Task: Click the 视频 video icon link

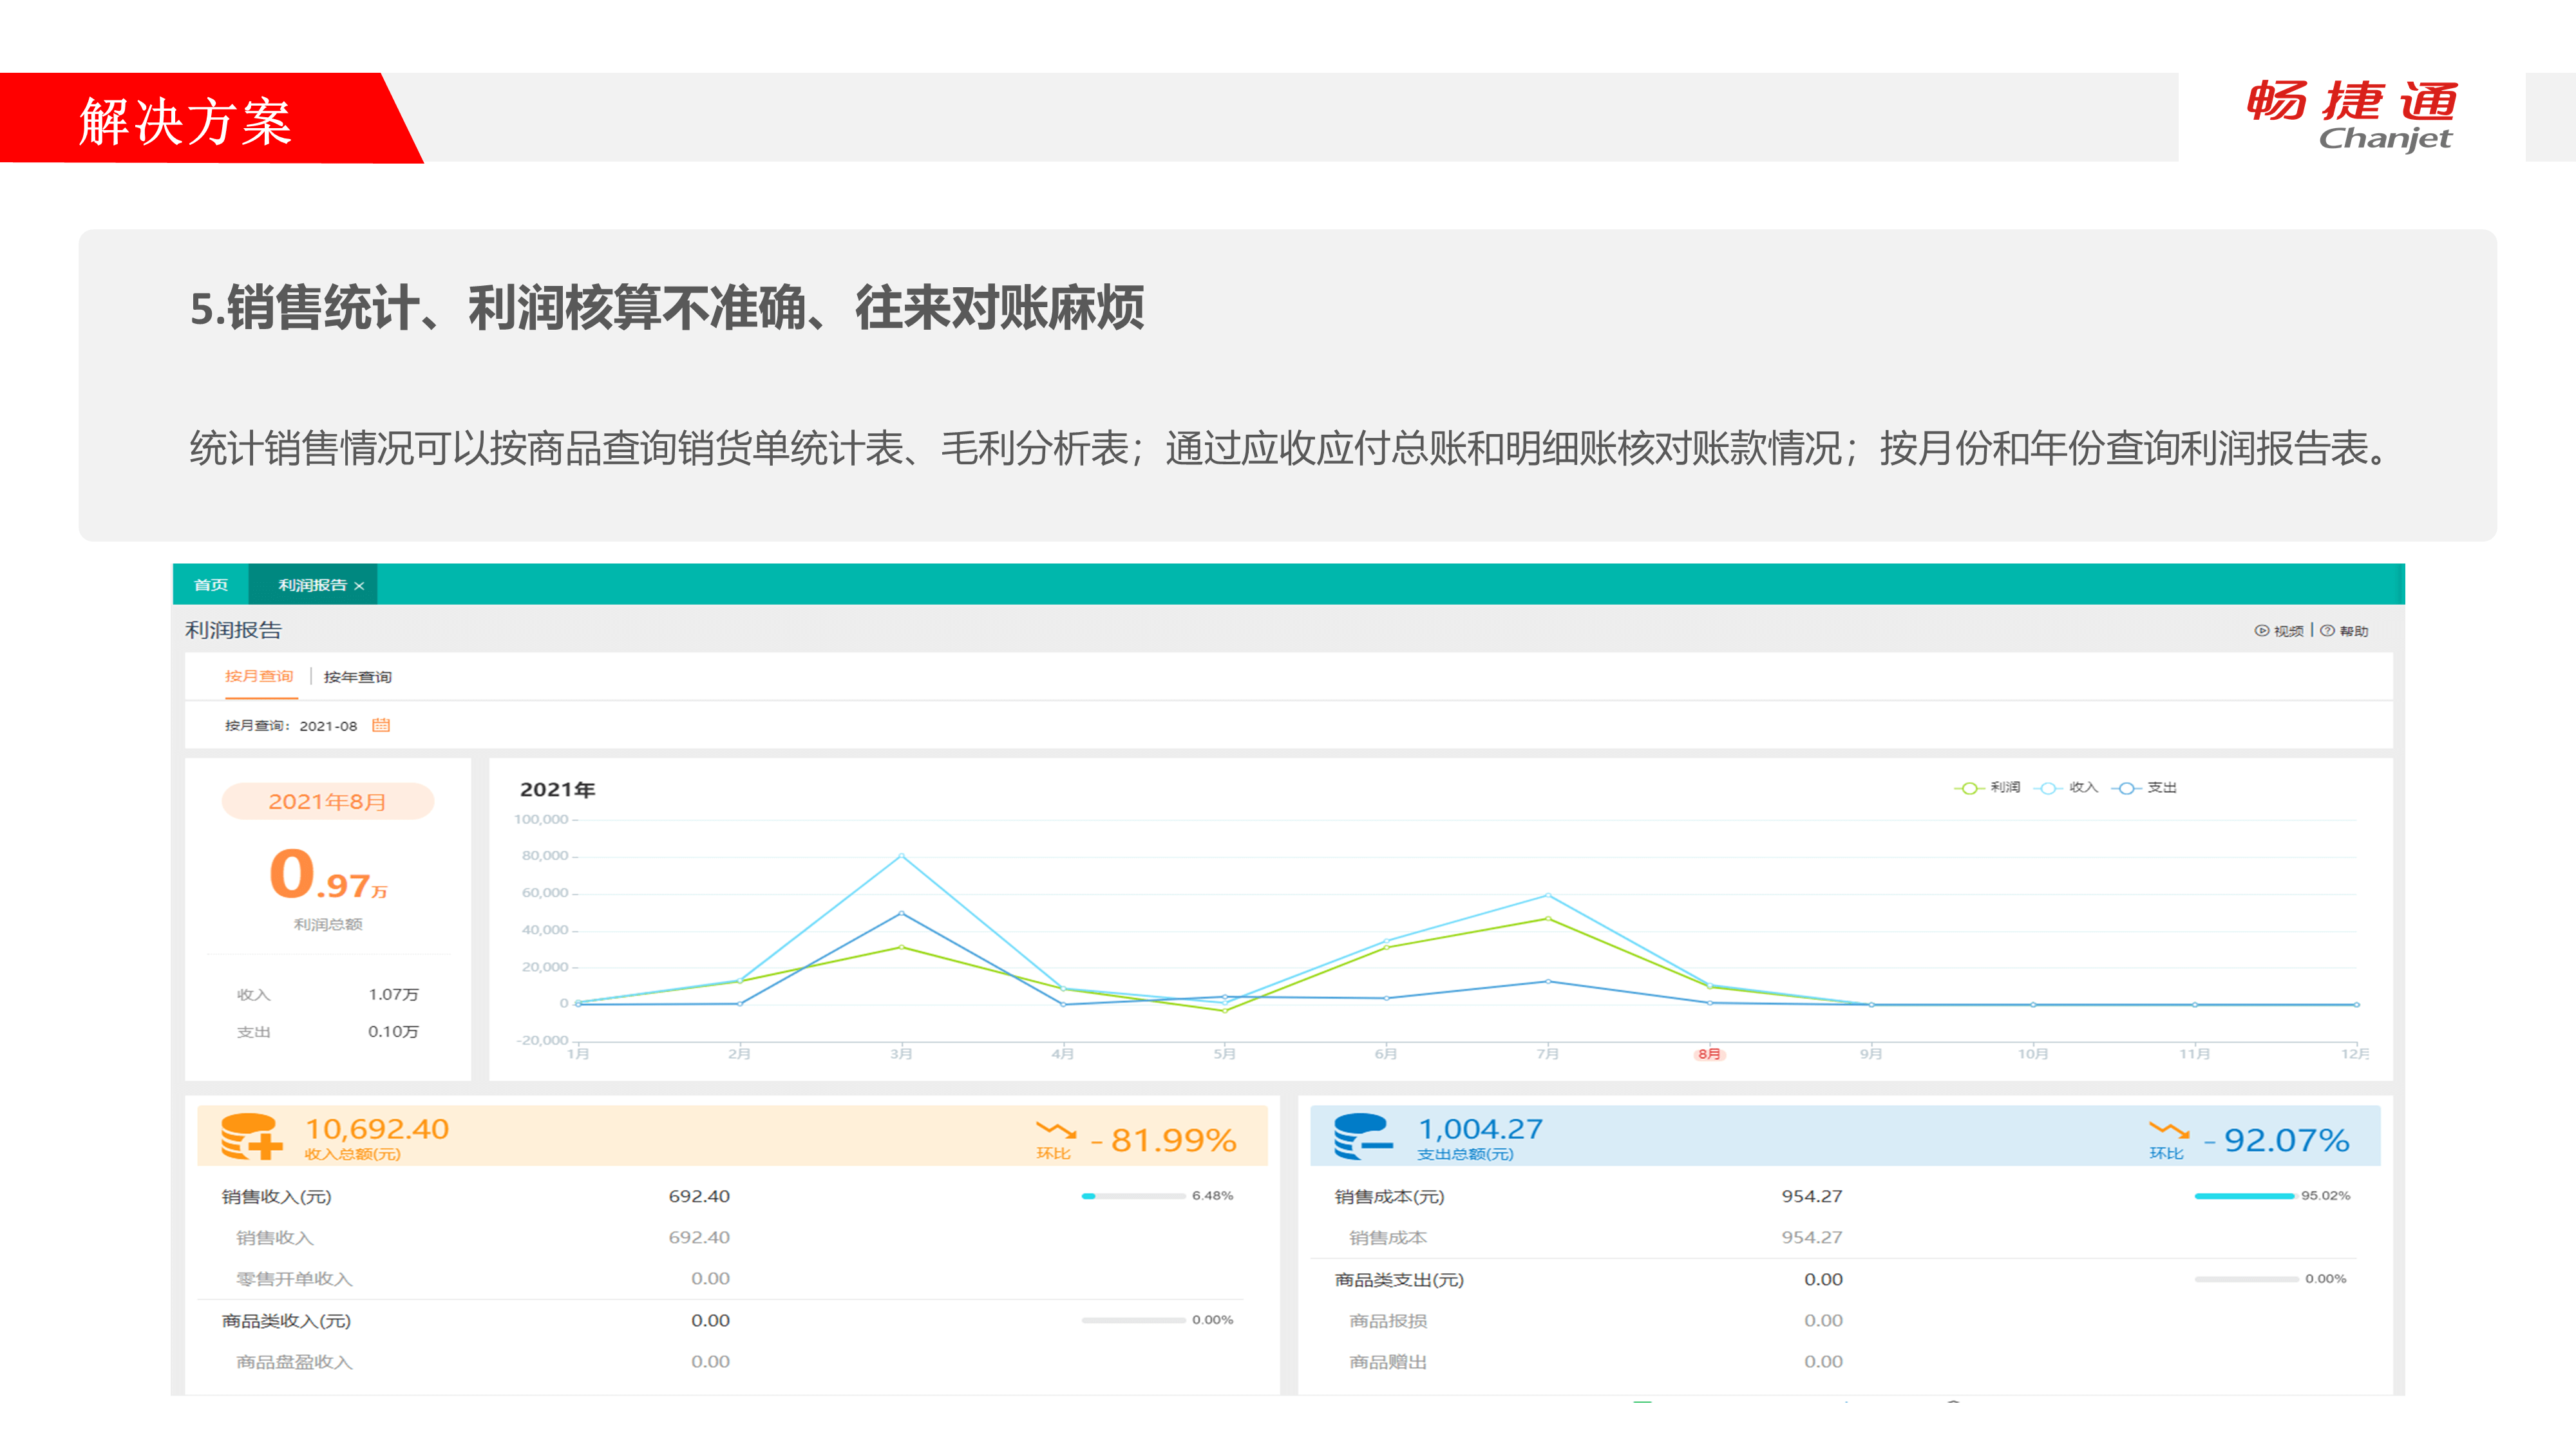Action: pyautogui.click(x=2262, y=631)
